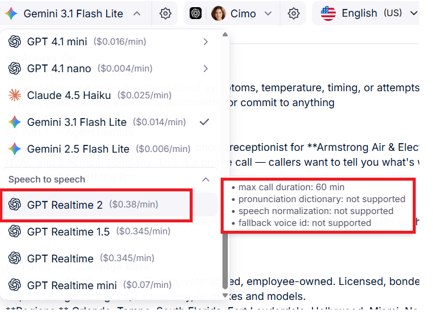433x313 pixels.
Task: Select GPT Realtime ($0.345/min) model
Action: point(109,258)
